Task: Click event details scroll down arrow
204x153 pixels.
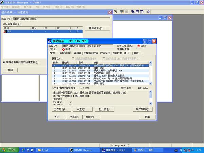Action: pos(151,103)
